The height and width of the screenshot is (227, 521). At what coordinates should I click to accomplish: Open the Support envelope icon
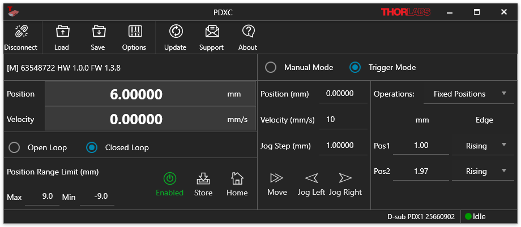coord(211,32)
